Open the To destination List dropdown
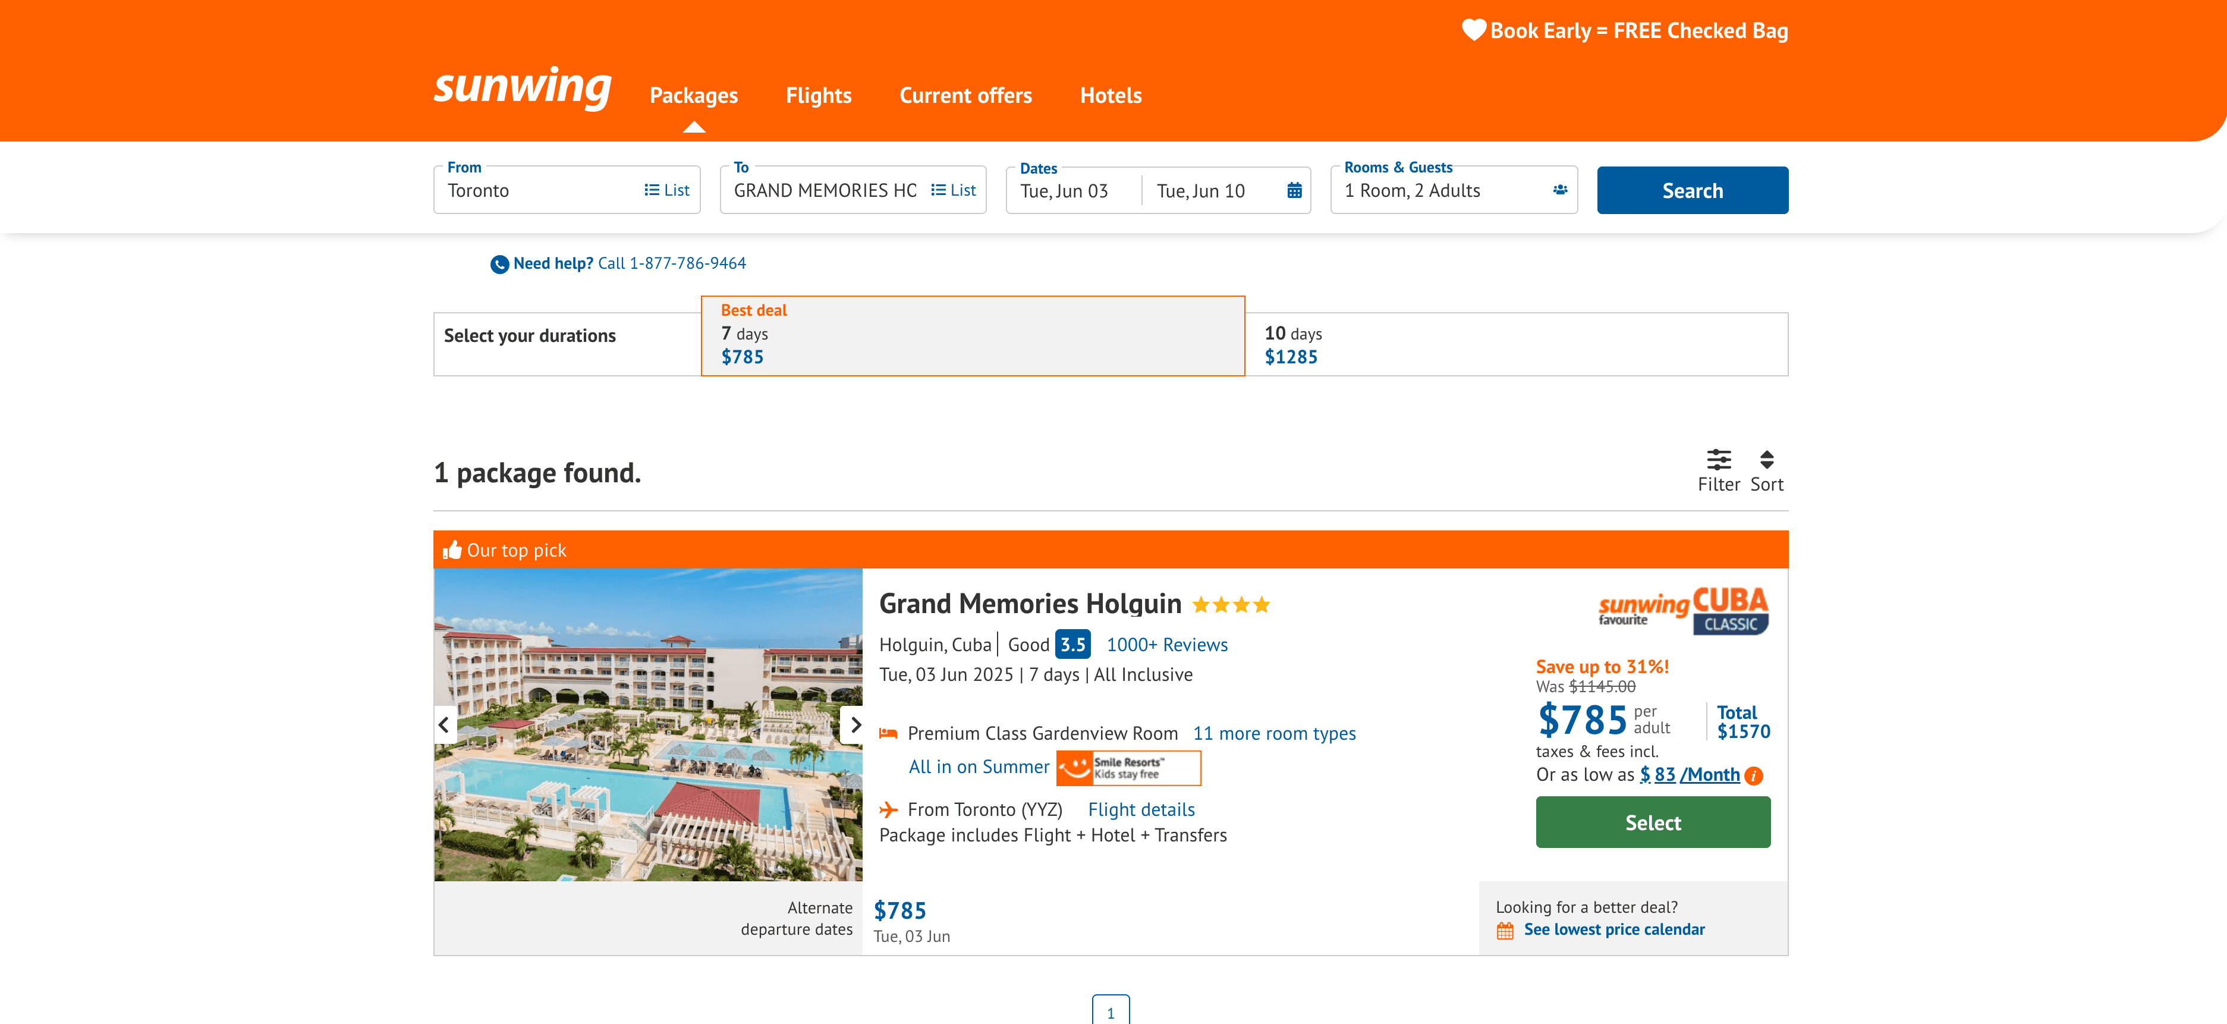This screenshot has height=1024, width=2227. coord(953,190)
